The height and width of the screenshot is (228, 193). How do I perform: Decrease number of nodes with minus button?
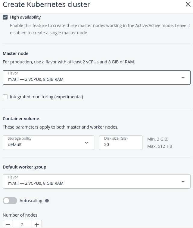coord(8,224)
